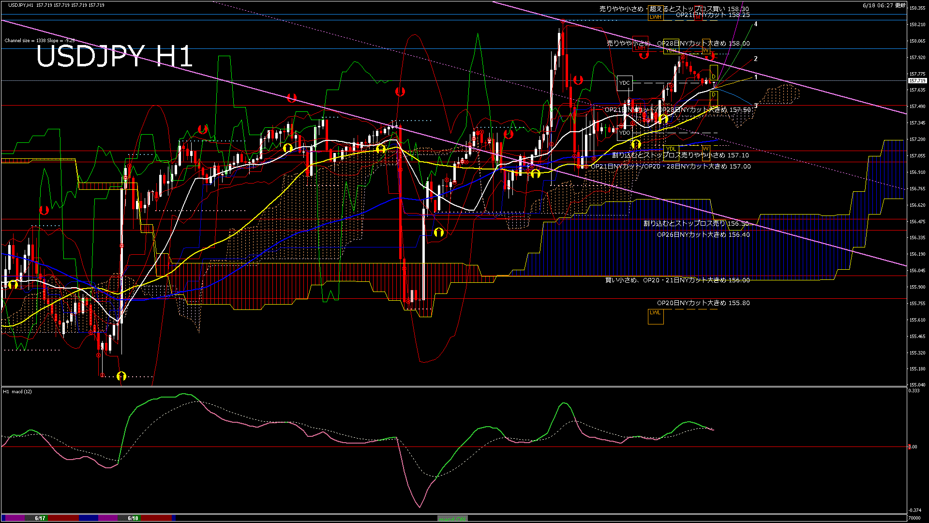Select the YDC yesterday close marker
This screenshot has height=523, width=929.
(625, 83)
